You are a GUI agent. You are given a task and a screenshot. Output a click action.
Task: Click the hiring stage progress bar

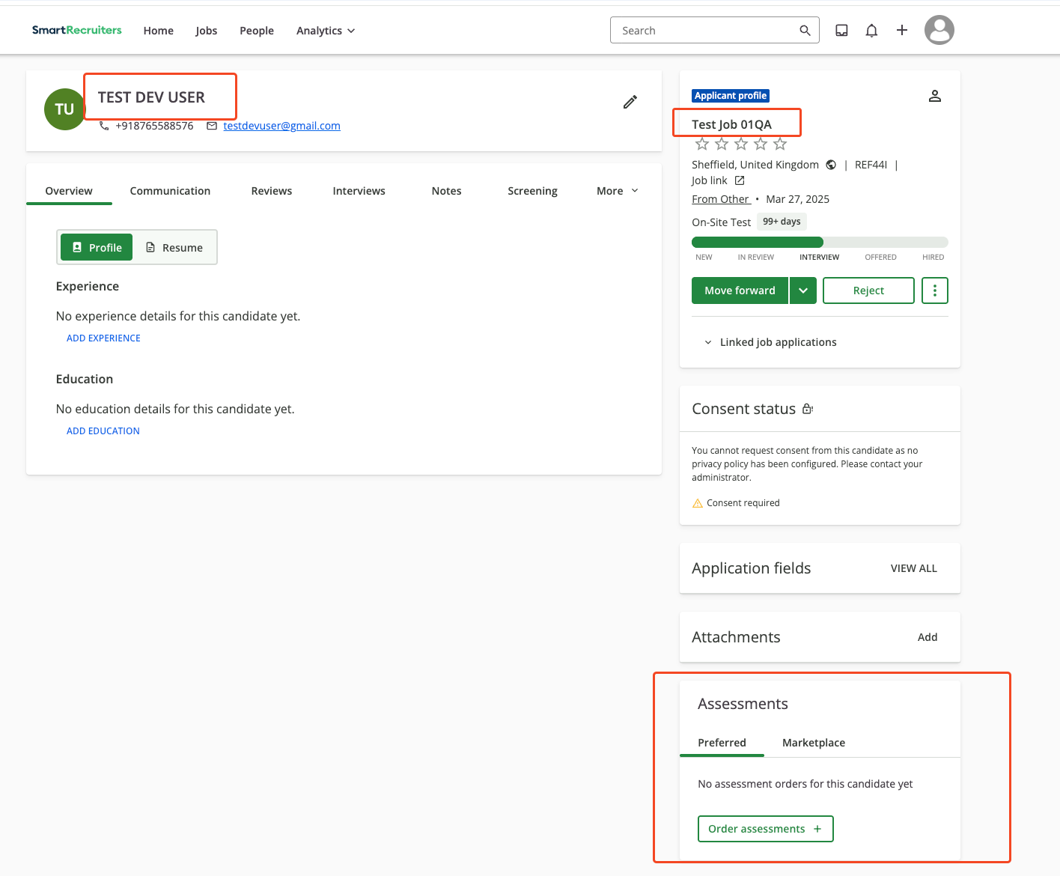(819, 242)
